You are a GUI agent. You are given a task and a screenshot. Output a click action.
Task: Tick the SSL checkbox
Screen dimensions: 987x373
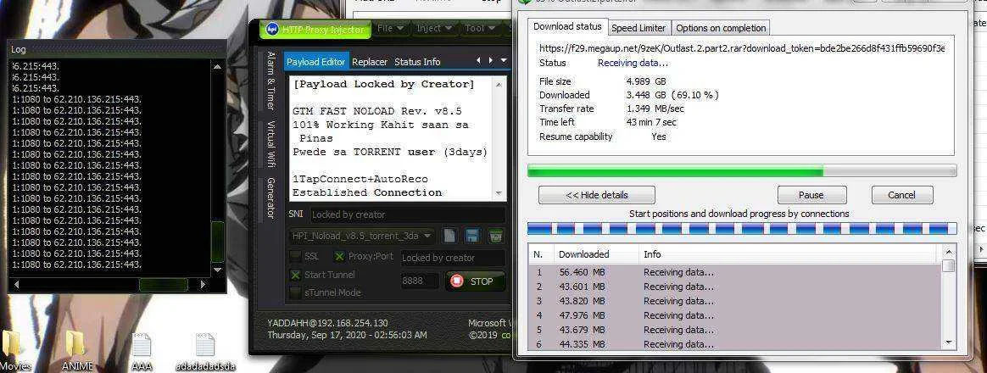pos(295,256)
